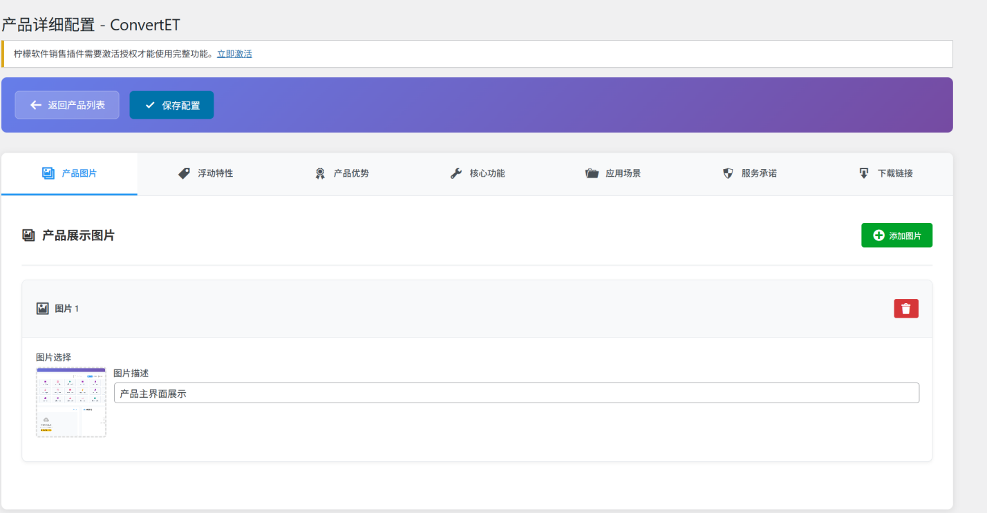Click the award ribbon icon for 产品优势
Image resolution: width=987 pixels, height=513 pixels.
[x=320, y=174]
